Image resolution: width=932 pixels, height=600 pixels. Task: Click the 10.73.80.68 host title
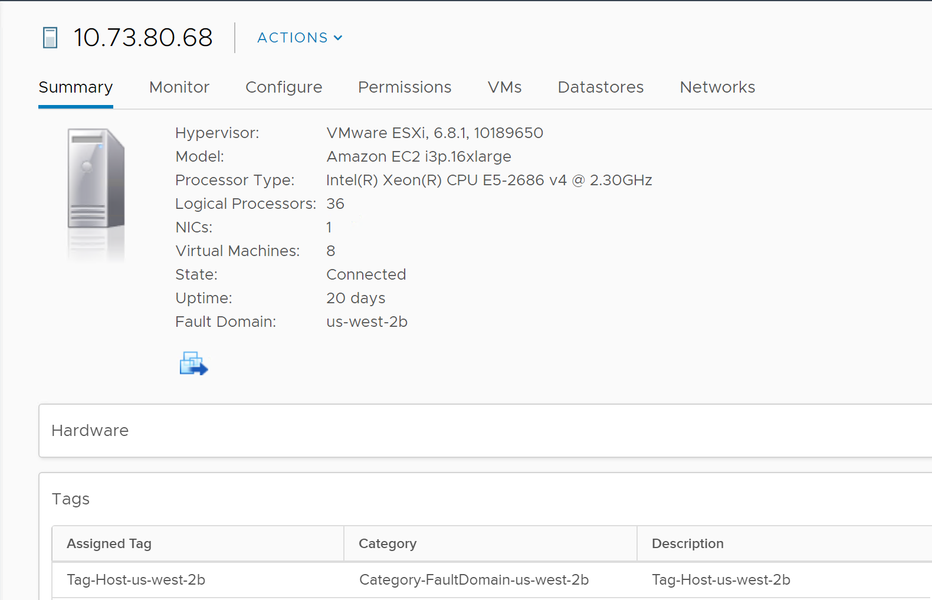pyautogui.click(x=143, y=38)
